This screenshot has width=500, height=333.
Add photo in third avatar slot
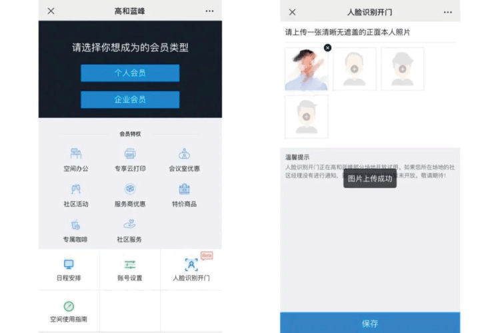click(402, 69)
